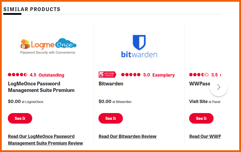This screenshot has width=241, height=152.
Task: Click the WWPass 3.5 rating dots
Action: click(x=199, y=75)
